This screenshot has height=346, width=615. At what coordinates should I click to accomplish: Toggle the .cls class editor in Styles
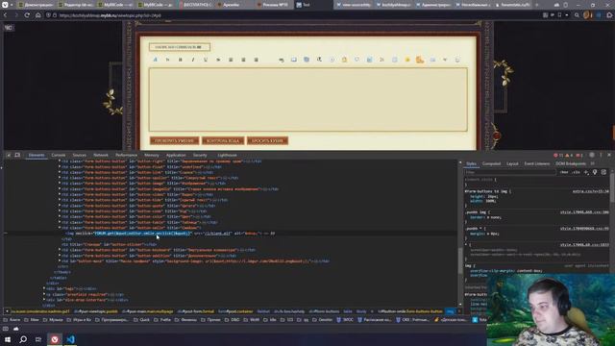(x=576, y=172)
